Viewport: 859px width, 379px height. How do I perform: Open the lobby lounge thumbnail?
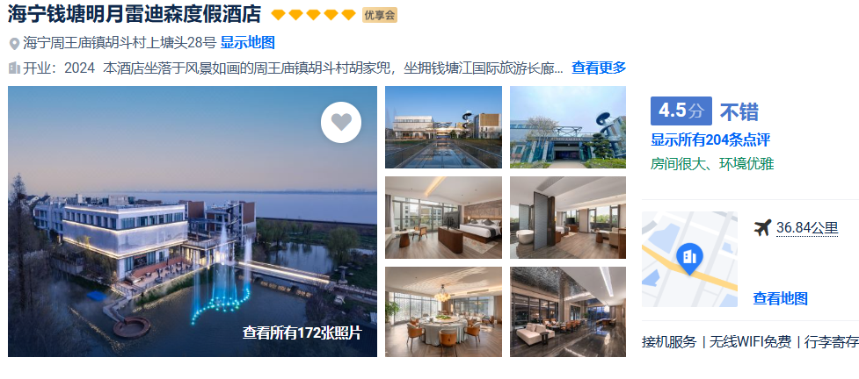pyautogui.click(x=568, y=311)
